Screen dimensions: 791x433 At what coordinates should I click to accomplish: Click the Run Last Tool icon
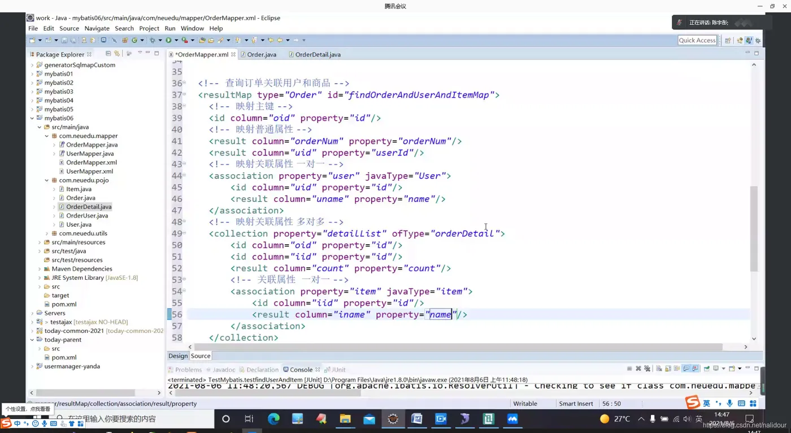coord(185,40)
